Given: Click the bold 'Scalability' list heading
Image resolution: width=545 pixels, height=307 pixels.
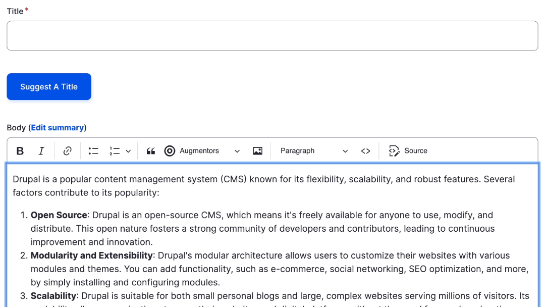Looking at the screenshot, I should pyautogui.click(x=53, y=296).
